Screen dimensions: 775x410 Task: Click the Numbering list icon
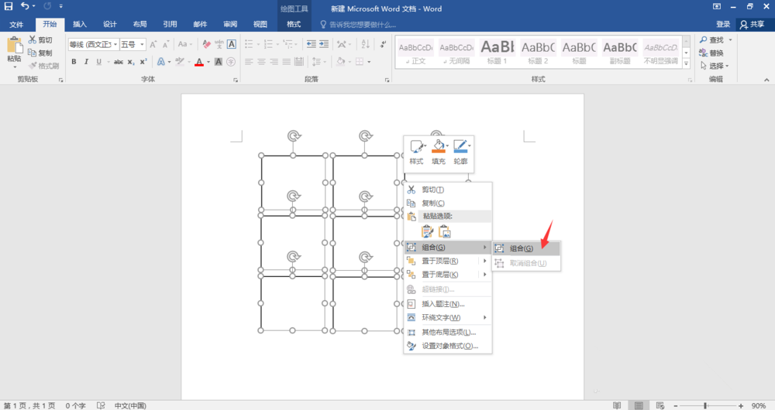coord(270,44)
